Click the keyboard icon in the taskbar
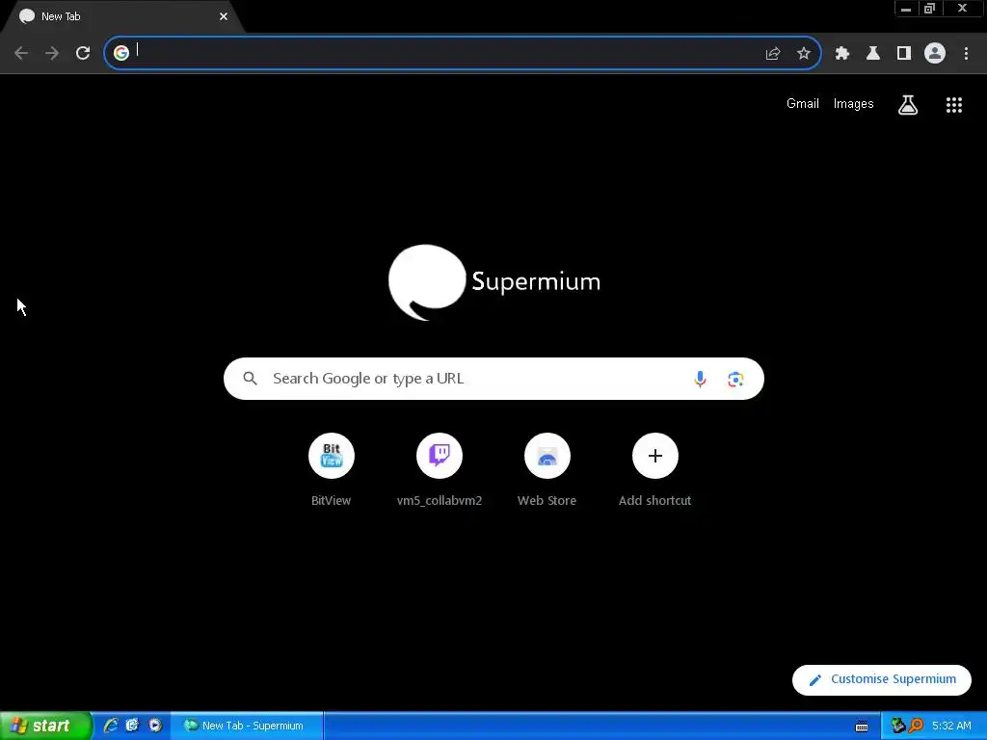987x740 pixels. pos(862,727)
